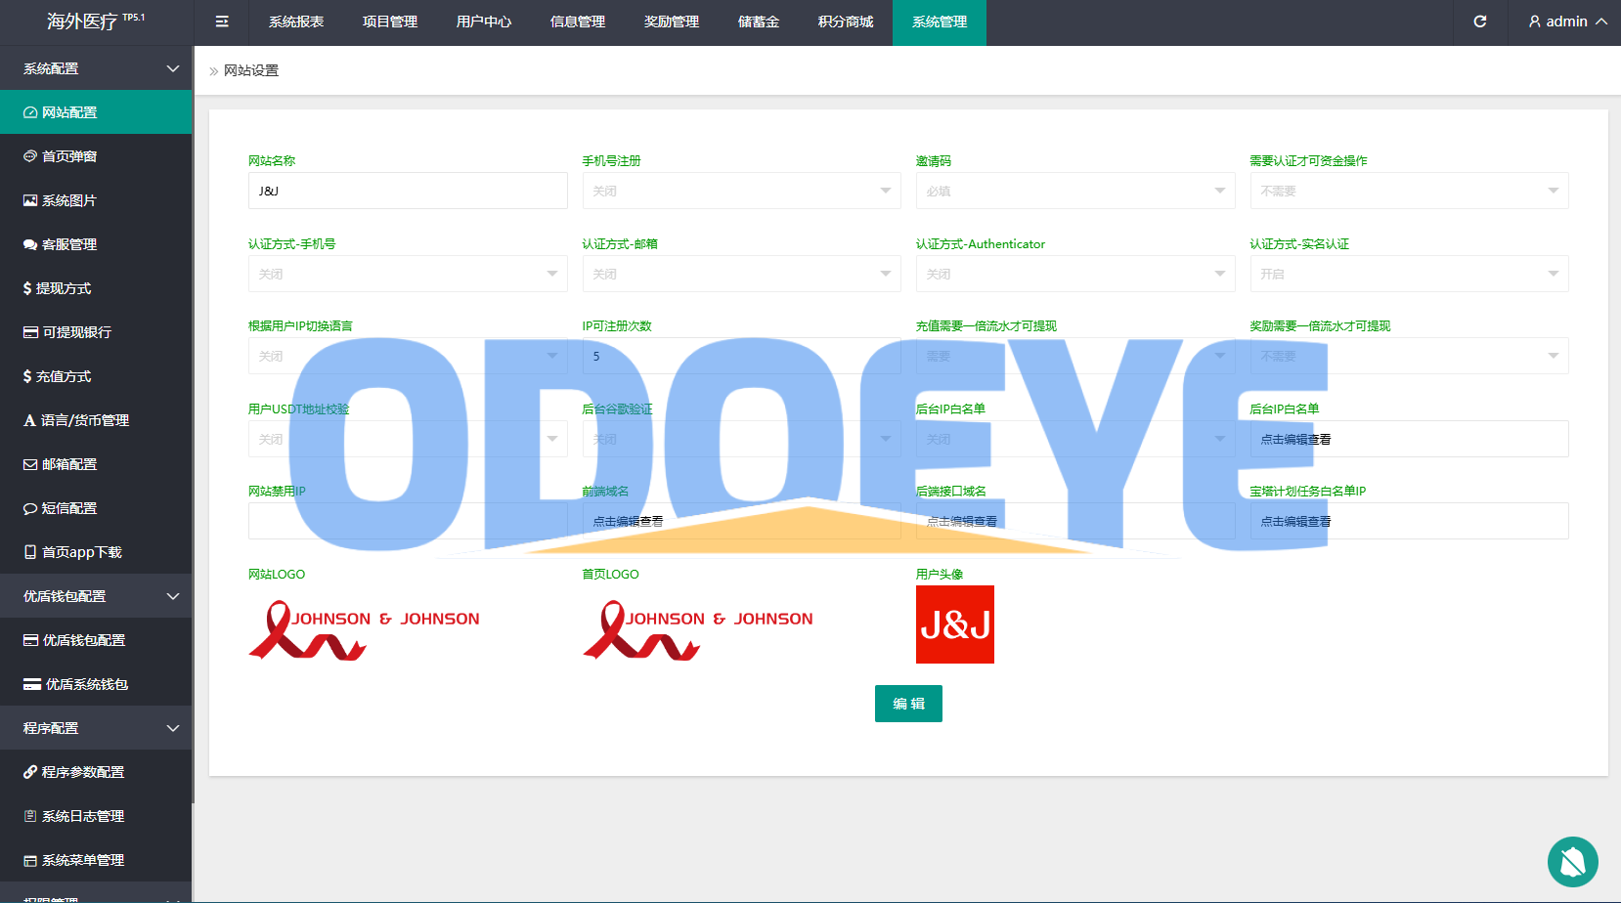
Task: Click the round notification bell button
Action: pos(1573,862)
